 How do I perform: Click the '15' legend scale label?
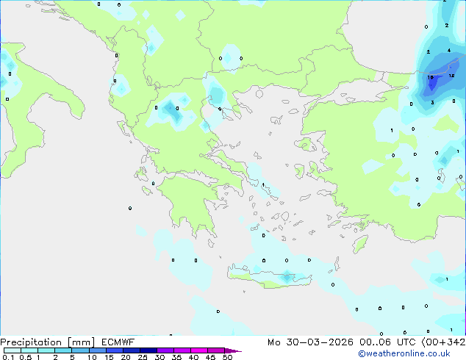point(109,357)
